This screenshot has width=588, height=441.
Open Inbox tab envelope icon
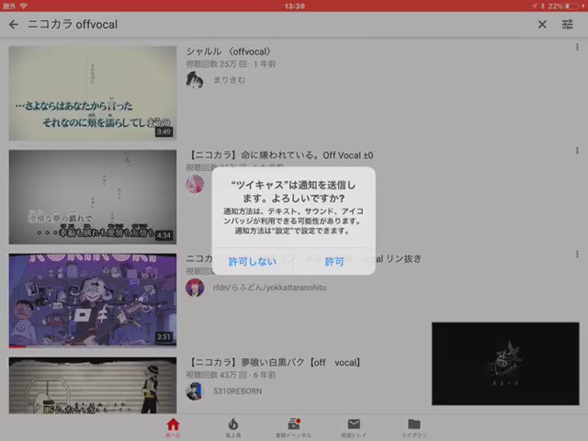tap(354, 428)
